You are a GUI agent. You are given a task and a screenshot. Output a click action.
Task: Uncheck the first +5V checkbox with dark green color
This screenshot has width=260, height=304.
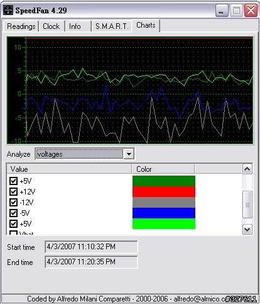point(14,181)
